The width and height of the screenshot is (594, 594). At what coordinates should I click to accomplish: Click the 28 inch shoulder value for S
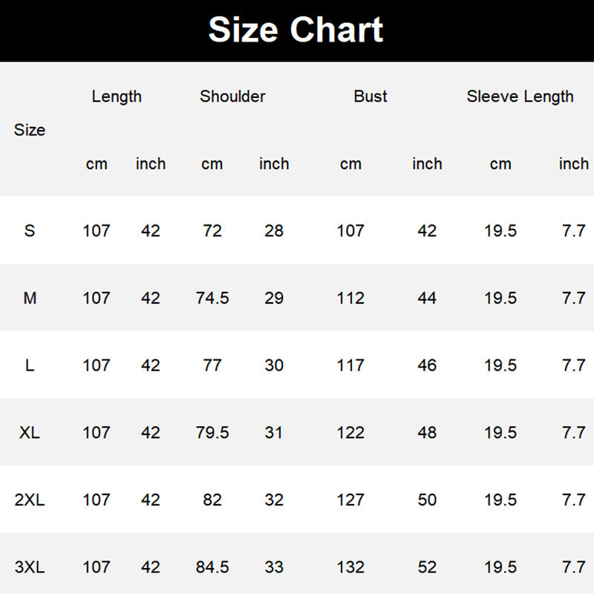point(274,231)
